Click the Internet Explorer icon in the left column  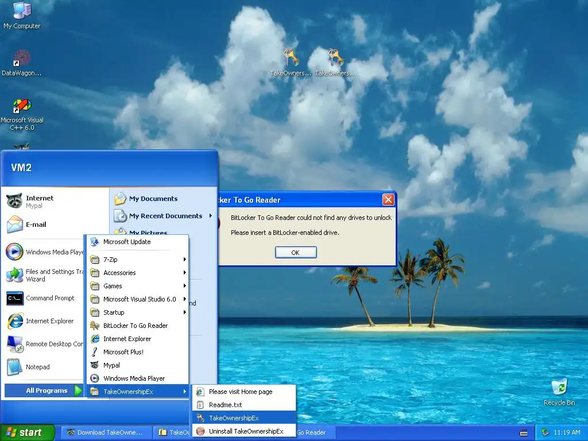pos(14,321)
